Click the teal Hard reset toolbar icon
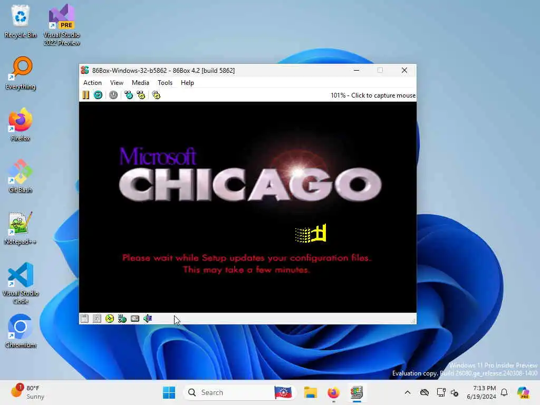The height and width of the screenshot is (405, 540). click(x=98, y=95)
